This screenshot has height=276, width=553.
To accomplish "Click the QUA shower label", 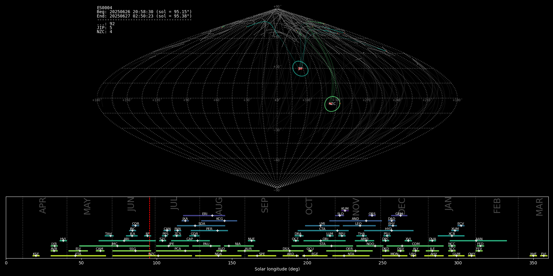I will [432, 239].
